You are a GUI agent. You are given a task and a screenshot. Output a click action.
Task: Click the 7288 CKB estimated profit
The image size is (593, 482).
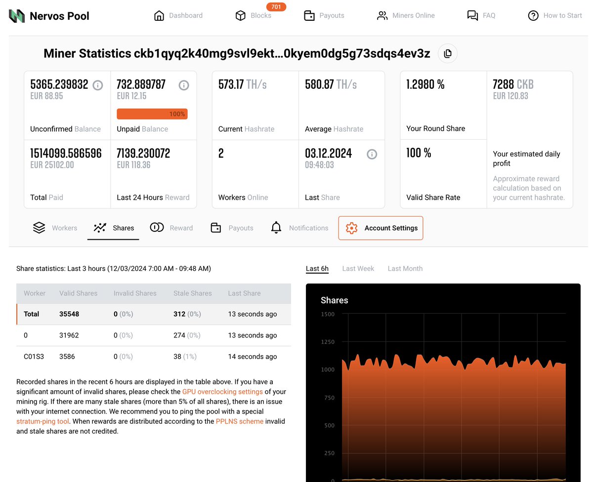(x=513, y=85)
